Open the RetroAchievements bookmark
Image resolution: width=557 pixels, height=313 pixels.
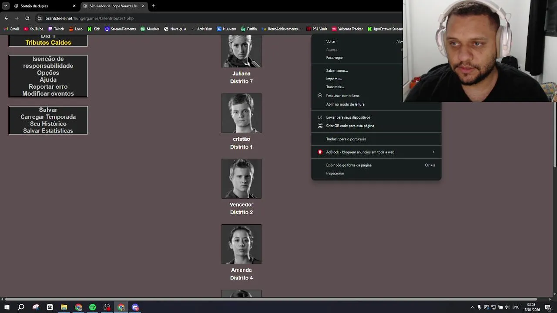[281, 29]
